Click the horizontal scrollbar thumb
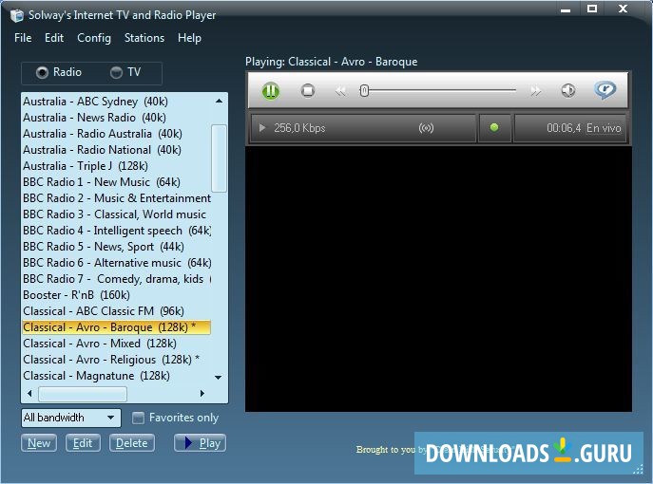 (x=83, y=394)
